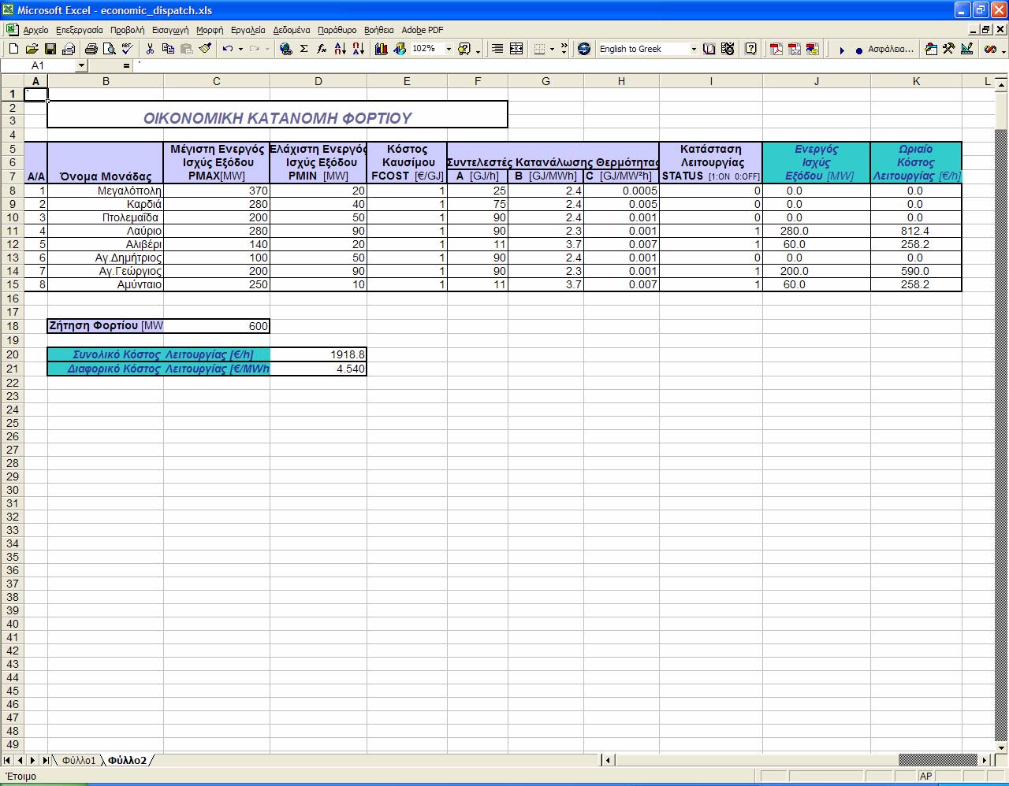
Task: Switch to the Φύλλο1 sheet tab
Action: click(79, 760)
